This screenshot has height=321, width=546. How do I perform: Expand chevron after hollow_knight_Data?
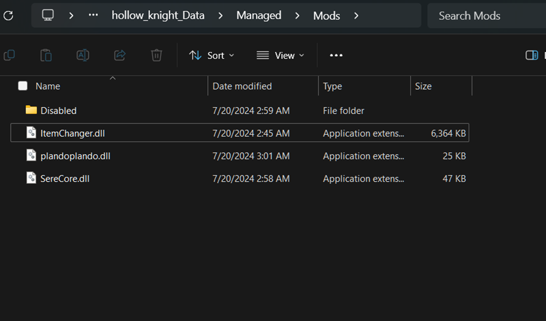click(x=220, y=16)
